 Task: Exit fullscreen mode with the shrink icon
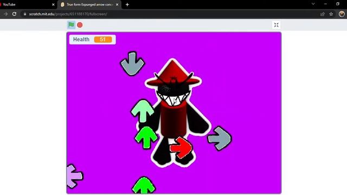tap(276, 25)
